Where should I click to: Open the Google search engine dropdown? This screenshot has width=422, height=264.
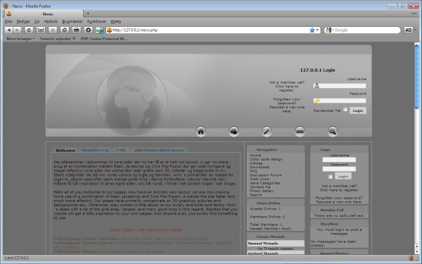[x=329, y=30]
